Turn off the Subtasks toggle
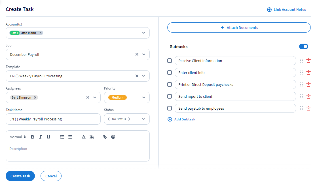Image resolution: width=317 pixels, height=187 pixels. (x=303, y=46)
